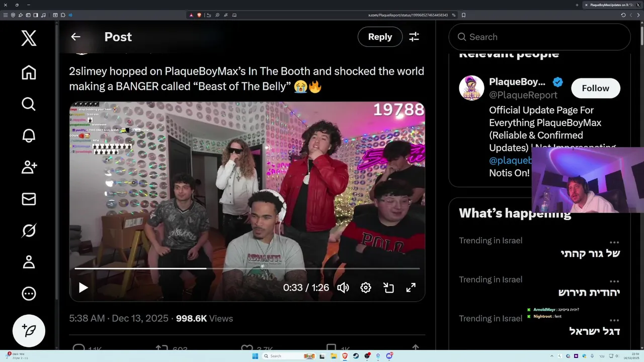
Task: Open Notifications bell icon
Action: [x=29, y=136]
